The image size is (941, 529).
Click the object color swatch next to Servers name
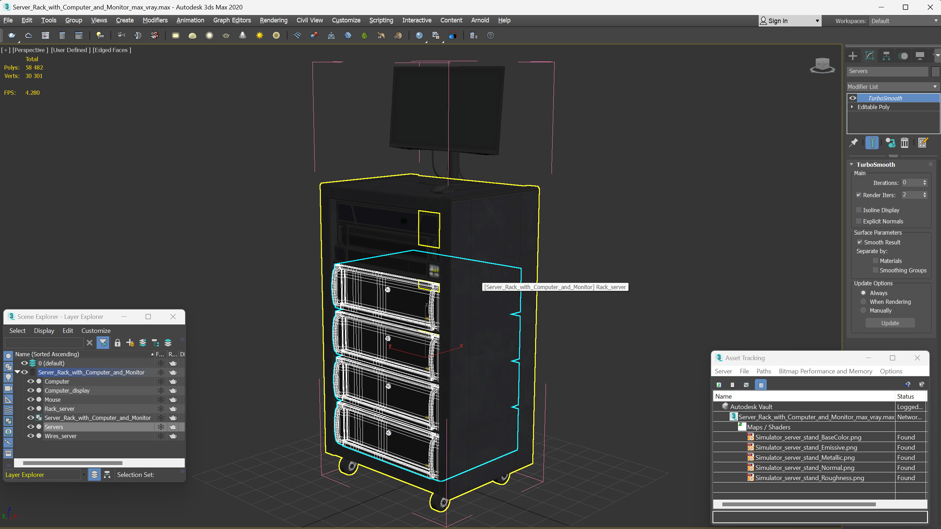click(935, 71)
